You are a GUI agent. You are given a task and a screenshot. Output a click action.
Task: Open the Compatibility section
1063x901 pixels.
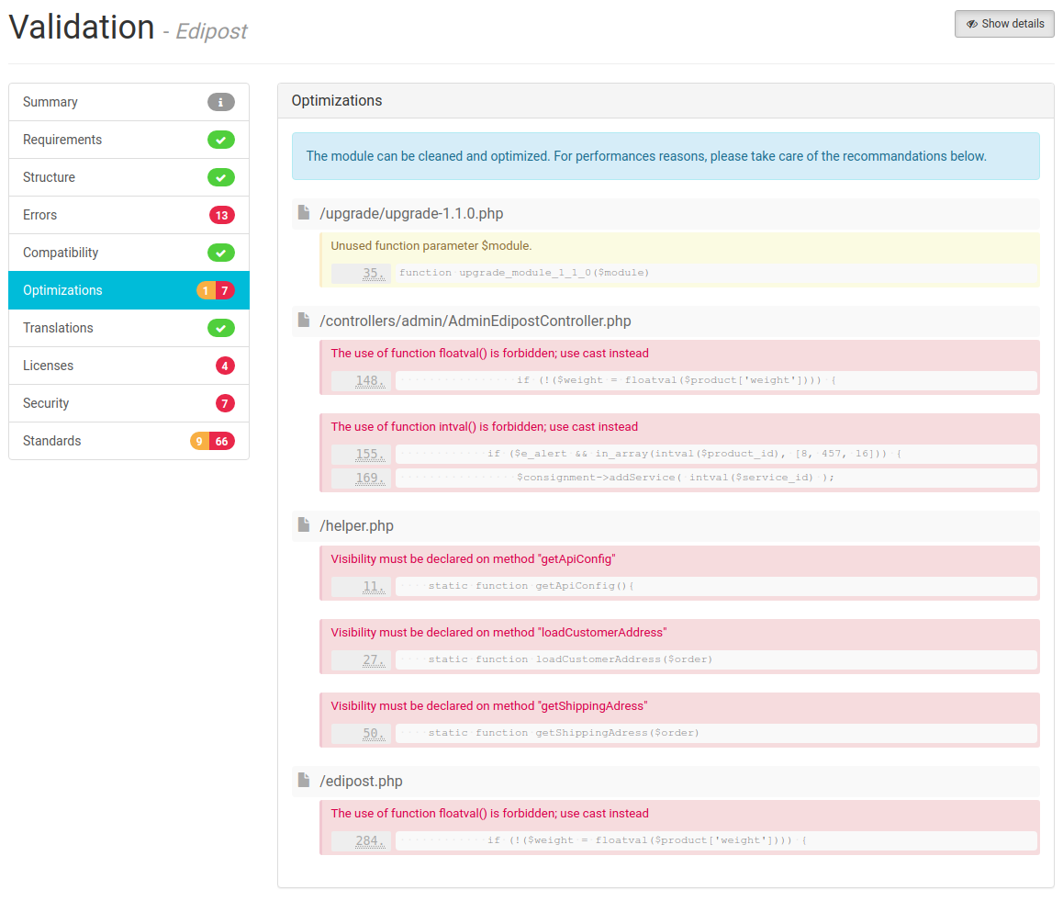coord(129,253)
